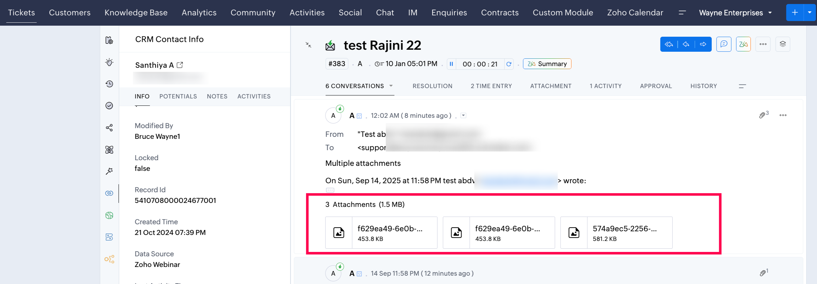This screenshot has width=817, height=284.
Task: Pause the ticket timer
Action: tap(451, 64)
